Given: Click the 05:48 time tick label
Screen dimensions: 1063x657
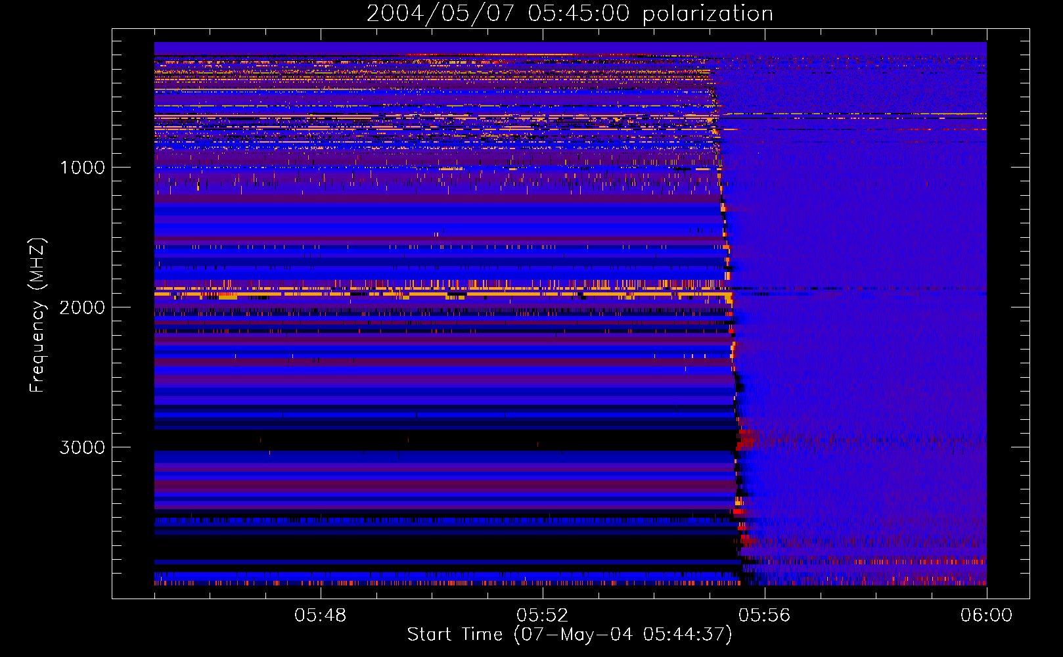Looking at the screenshot, I should [321, 616].
